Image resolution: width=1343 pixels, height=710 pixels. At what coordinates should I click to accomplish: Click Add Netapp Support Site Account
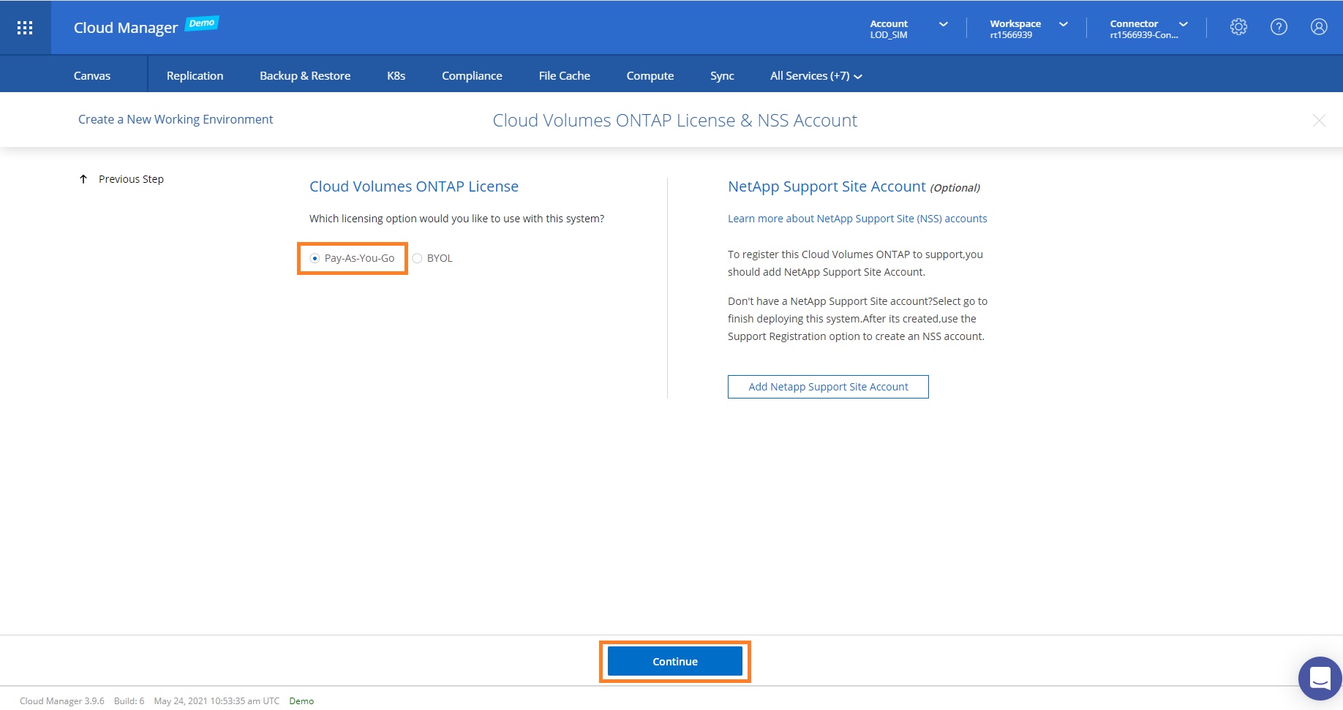[x=828, y=387]
